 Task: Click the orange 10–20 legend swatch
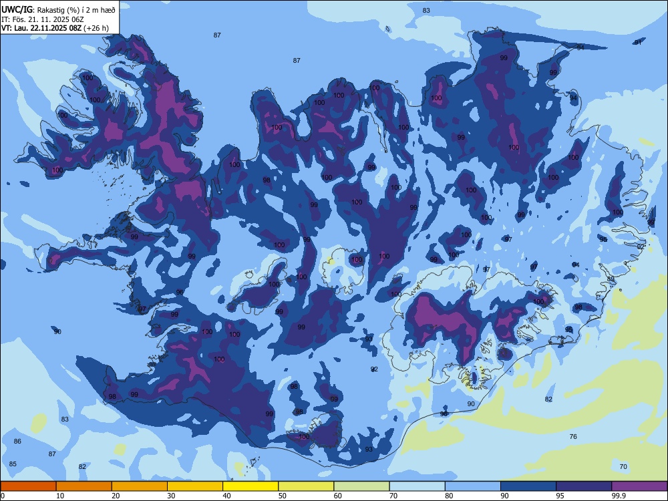coord(84,486)
